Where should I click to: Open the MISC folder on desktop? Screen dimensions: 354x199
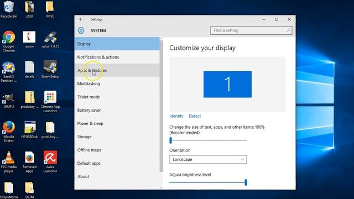click(50, 9)
